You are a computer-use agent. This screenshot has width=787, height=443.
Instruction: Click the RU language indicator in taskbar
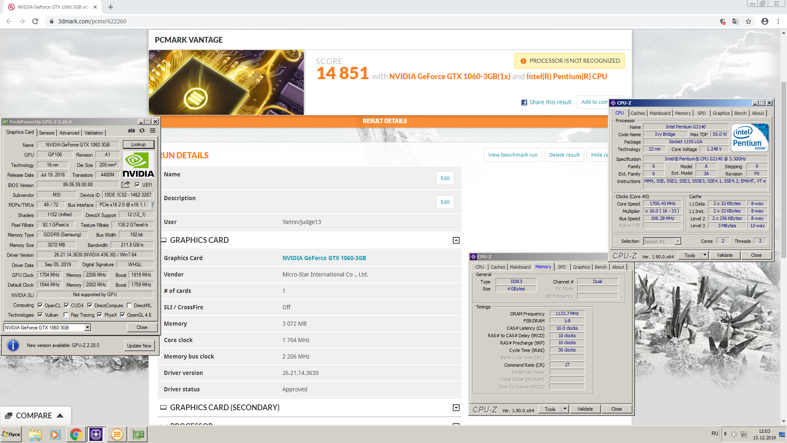(x=715, y=434)
